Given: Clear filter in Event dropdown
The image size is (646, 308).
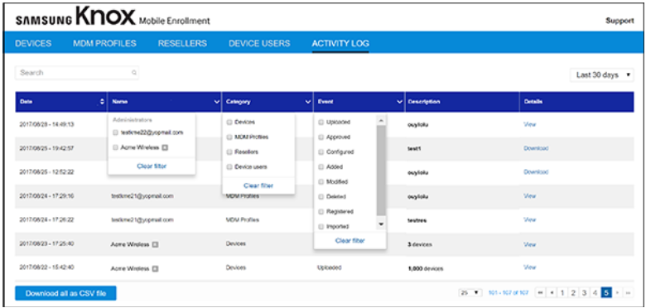Looking at the screenshot, I should [350, 241].
